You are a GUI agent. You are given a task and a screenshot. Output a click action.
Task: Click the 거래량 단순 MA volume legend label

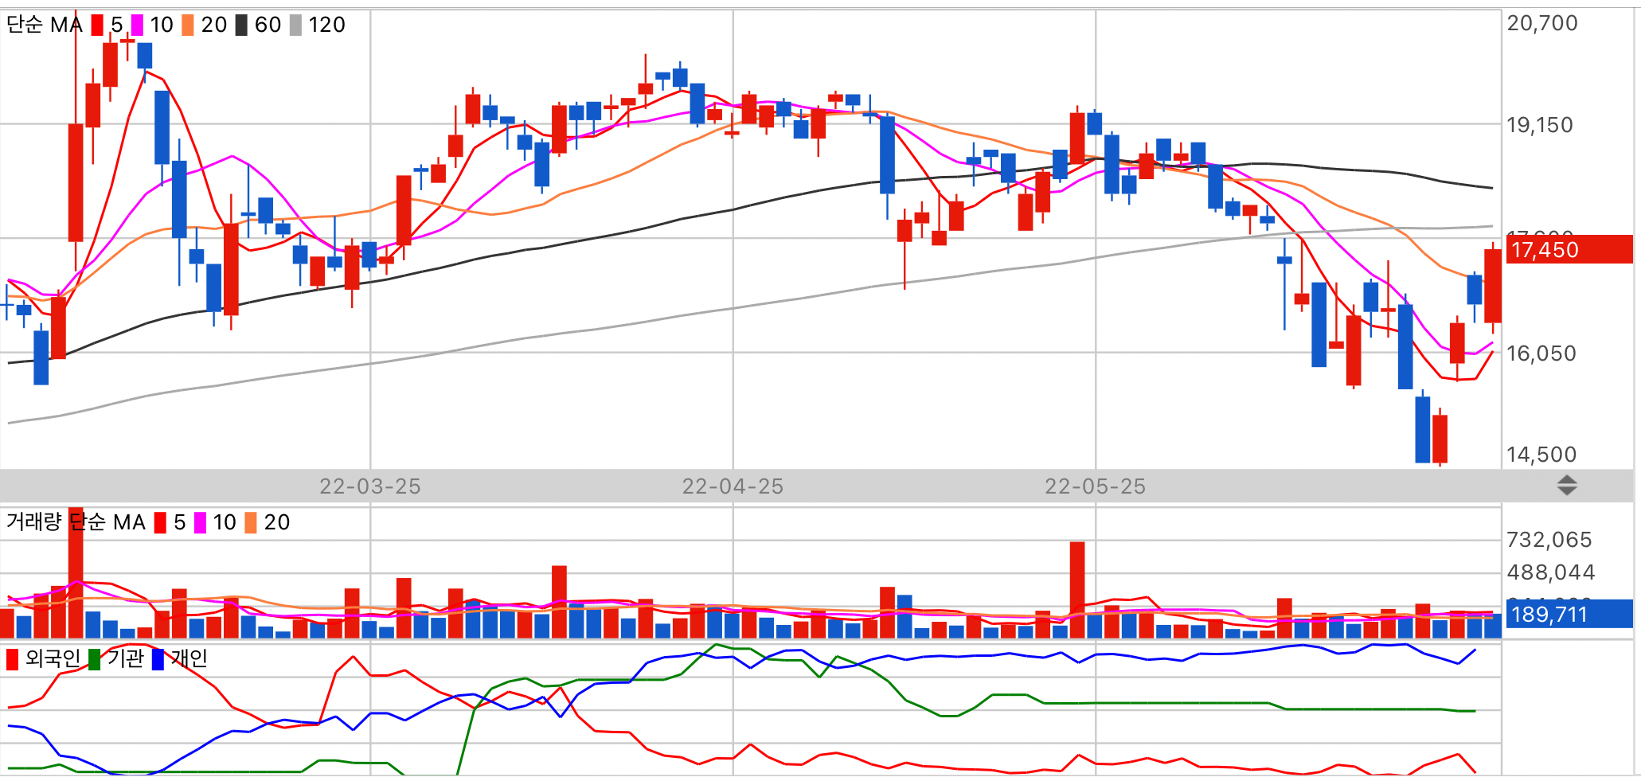coord(76,522)
